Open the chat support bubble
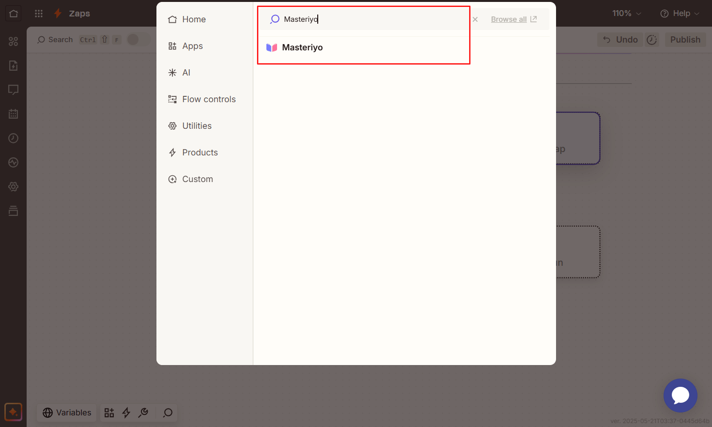This screenshot has width=712, height=427. 681,396
